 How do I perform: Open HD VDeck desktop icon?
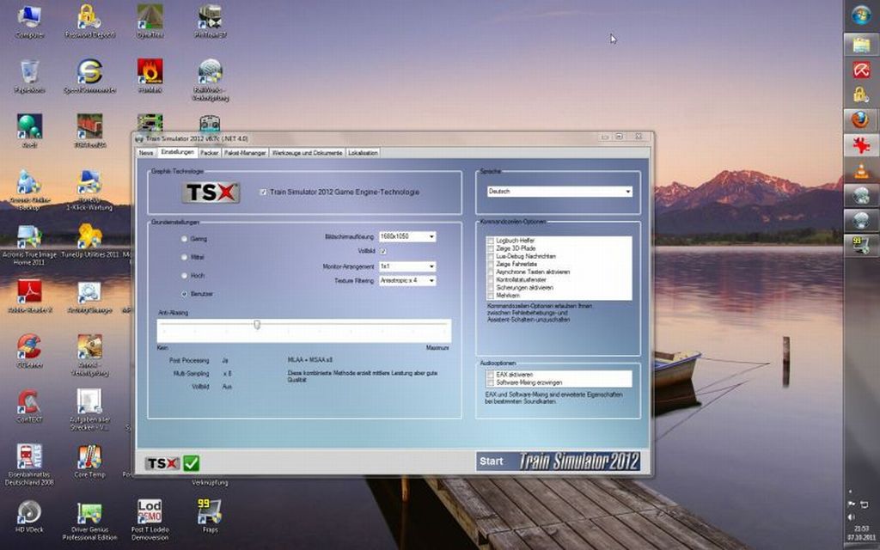(x=29, y=516)
